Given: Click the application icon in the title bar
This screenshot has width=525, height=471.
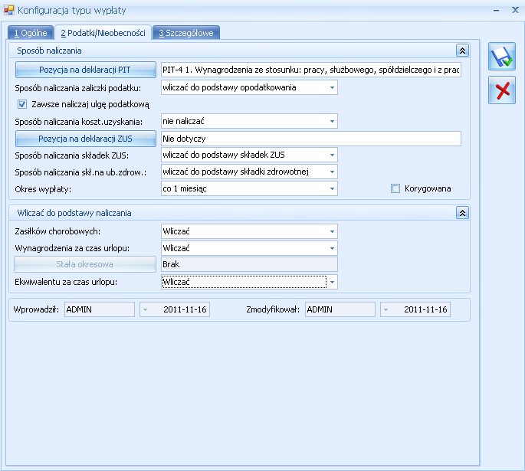Looking at the screenshot, I should [x=9, y=11].
